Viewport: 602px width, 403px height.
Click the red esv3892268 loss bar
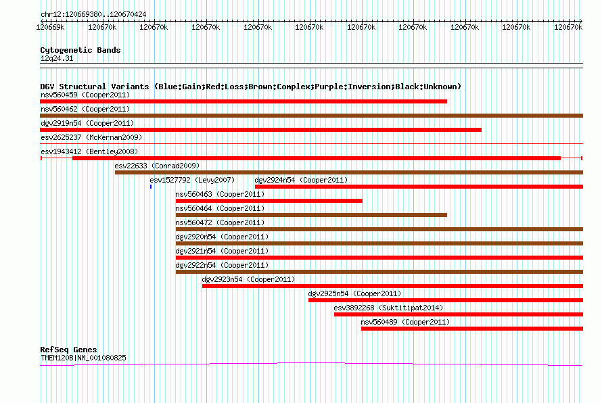click(x=459, y=314)
